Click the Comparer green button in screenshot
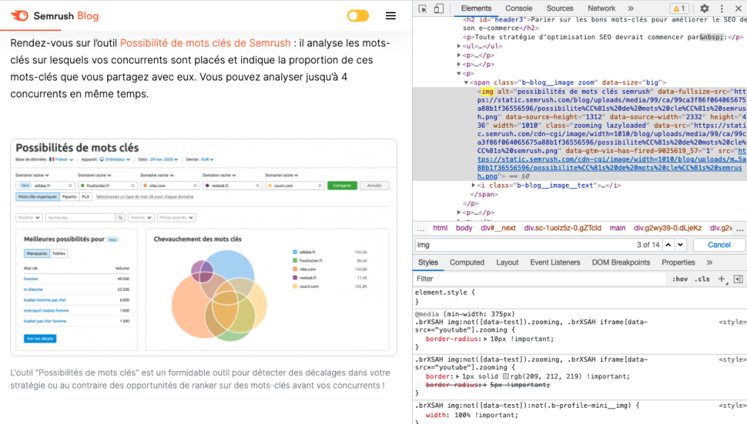 (342, 185)
